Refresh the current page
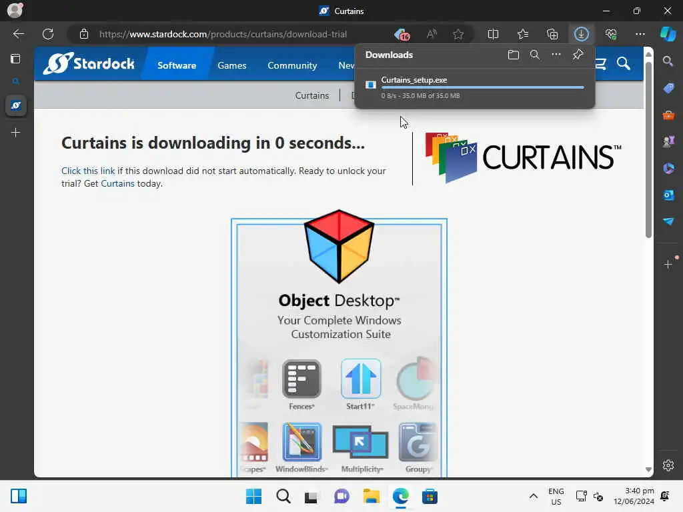Image resolution: width=683 pixels, height=512 pixels. pos(48,34)
